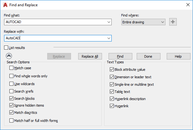This screenshot has height=130, width=193.
Task: Disable Ignore hidden items
Action: 12,105
